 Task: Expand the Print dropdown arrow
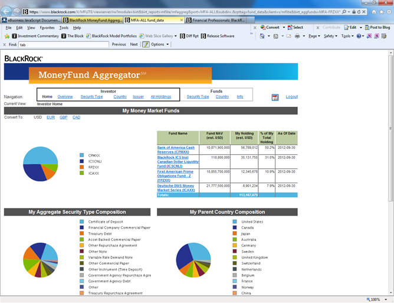pyautogui.click(x=304, y=36)
